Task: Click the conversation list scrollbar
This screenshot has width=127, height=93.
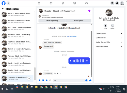Action: pos(35,74)
